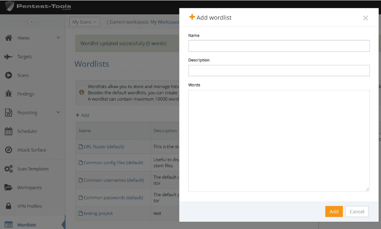Screen dimensions: 381x229
Task: Cancel the Add wordlist dialog
Action: click(357, 211)
